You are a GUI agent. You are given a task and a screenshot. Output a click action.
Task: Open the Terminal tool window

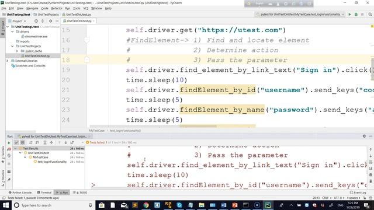[44, 192]
